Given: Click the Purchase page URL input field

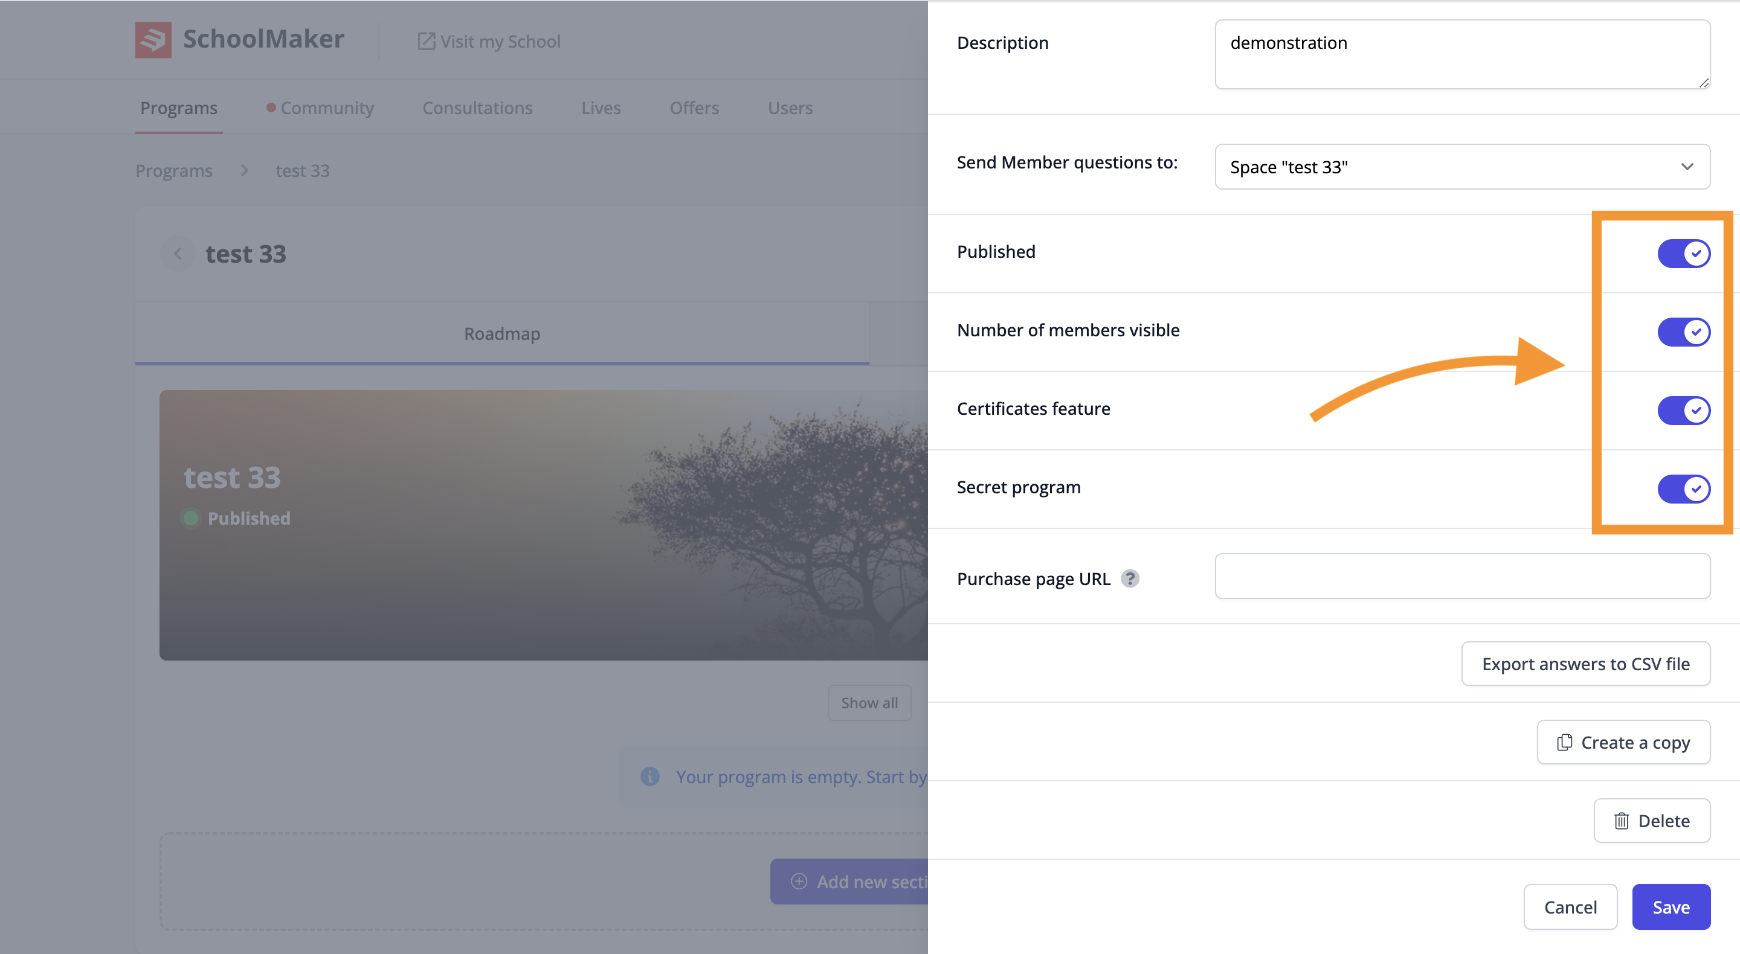Looking at the screenshot, I should click(1462, 576).
